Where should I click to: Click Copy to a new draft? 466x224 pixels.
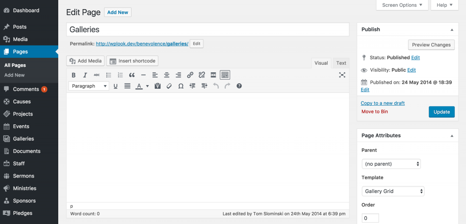[383, 103]
